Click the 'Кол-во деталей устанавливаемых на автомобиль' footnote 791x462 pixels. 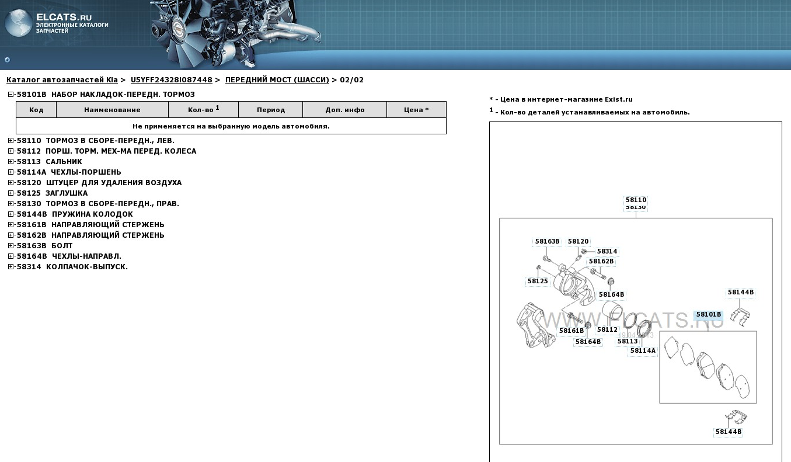[590, 111]
